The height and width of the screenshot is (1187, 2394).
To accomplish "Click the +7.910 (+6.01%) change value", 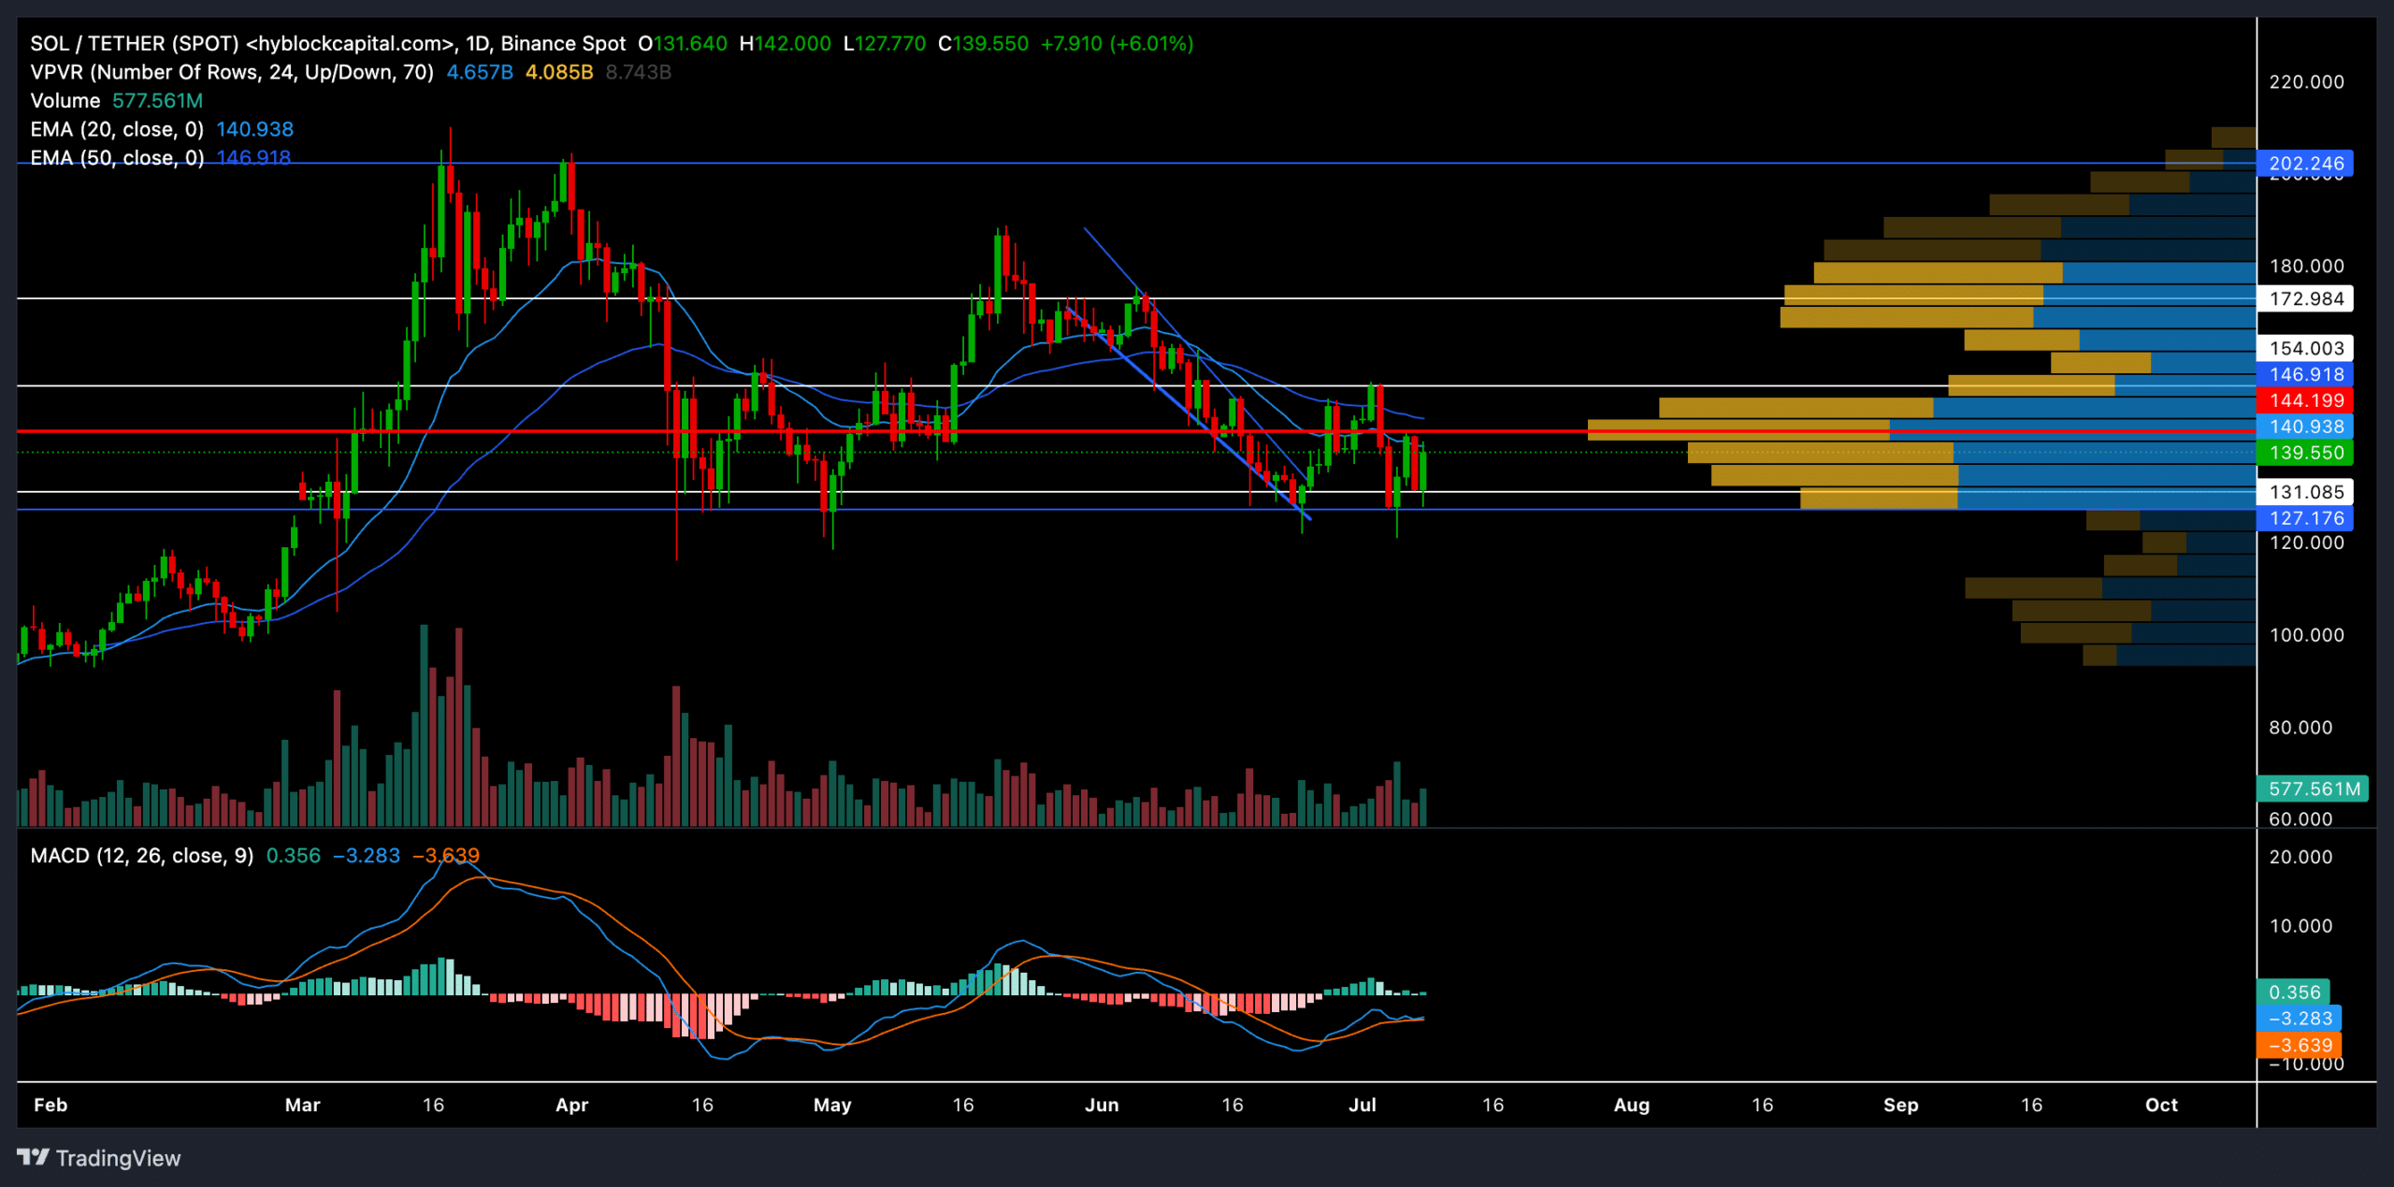I will coord(1117,44).
